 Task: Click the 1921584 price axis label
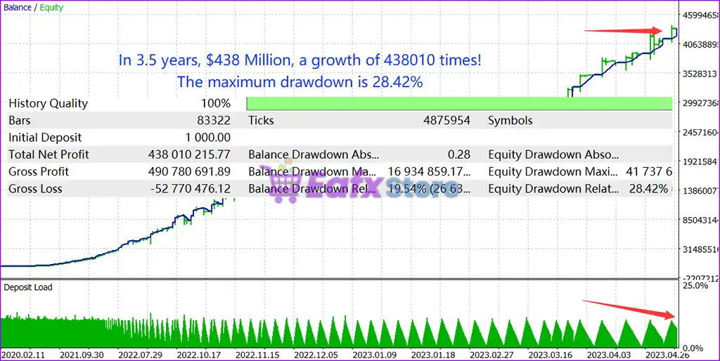coord(701,162)
